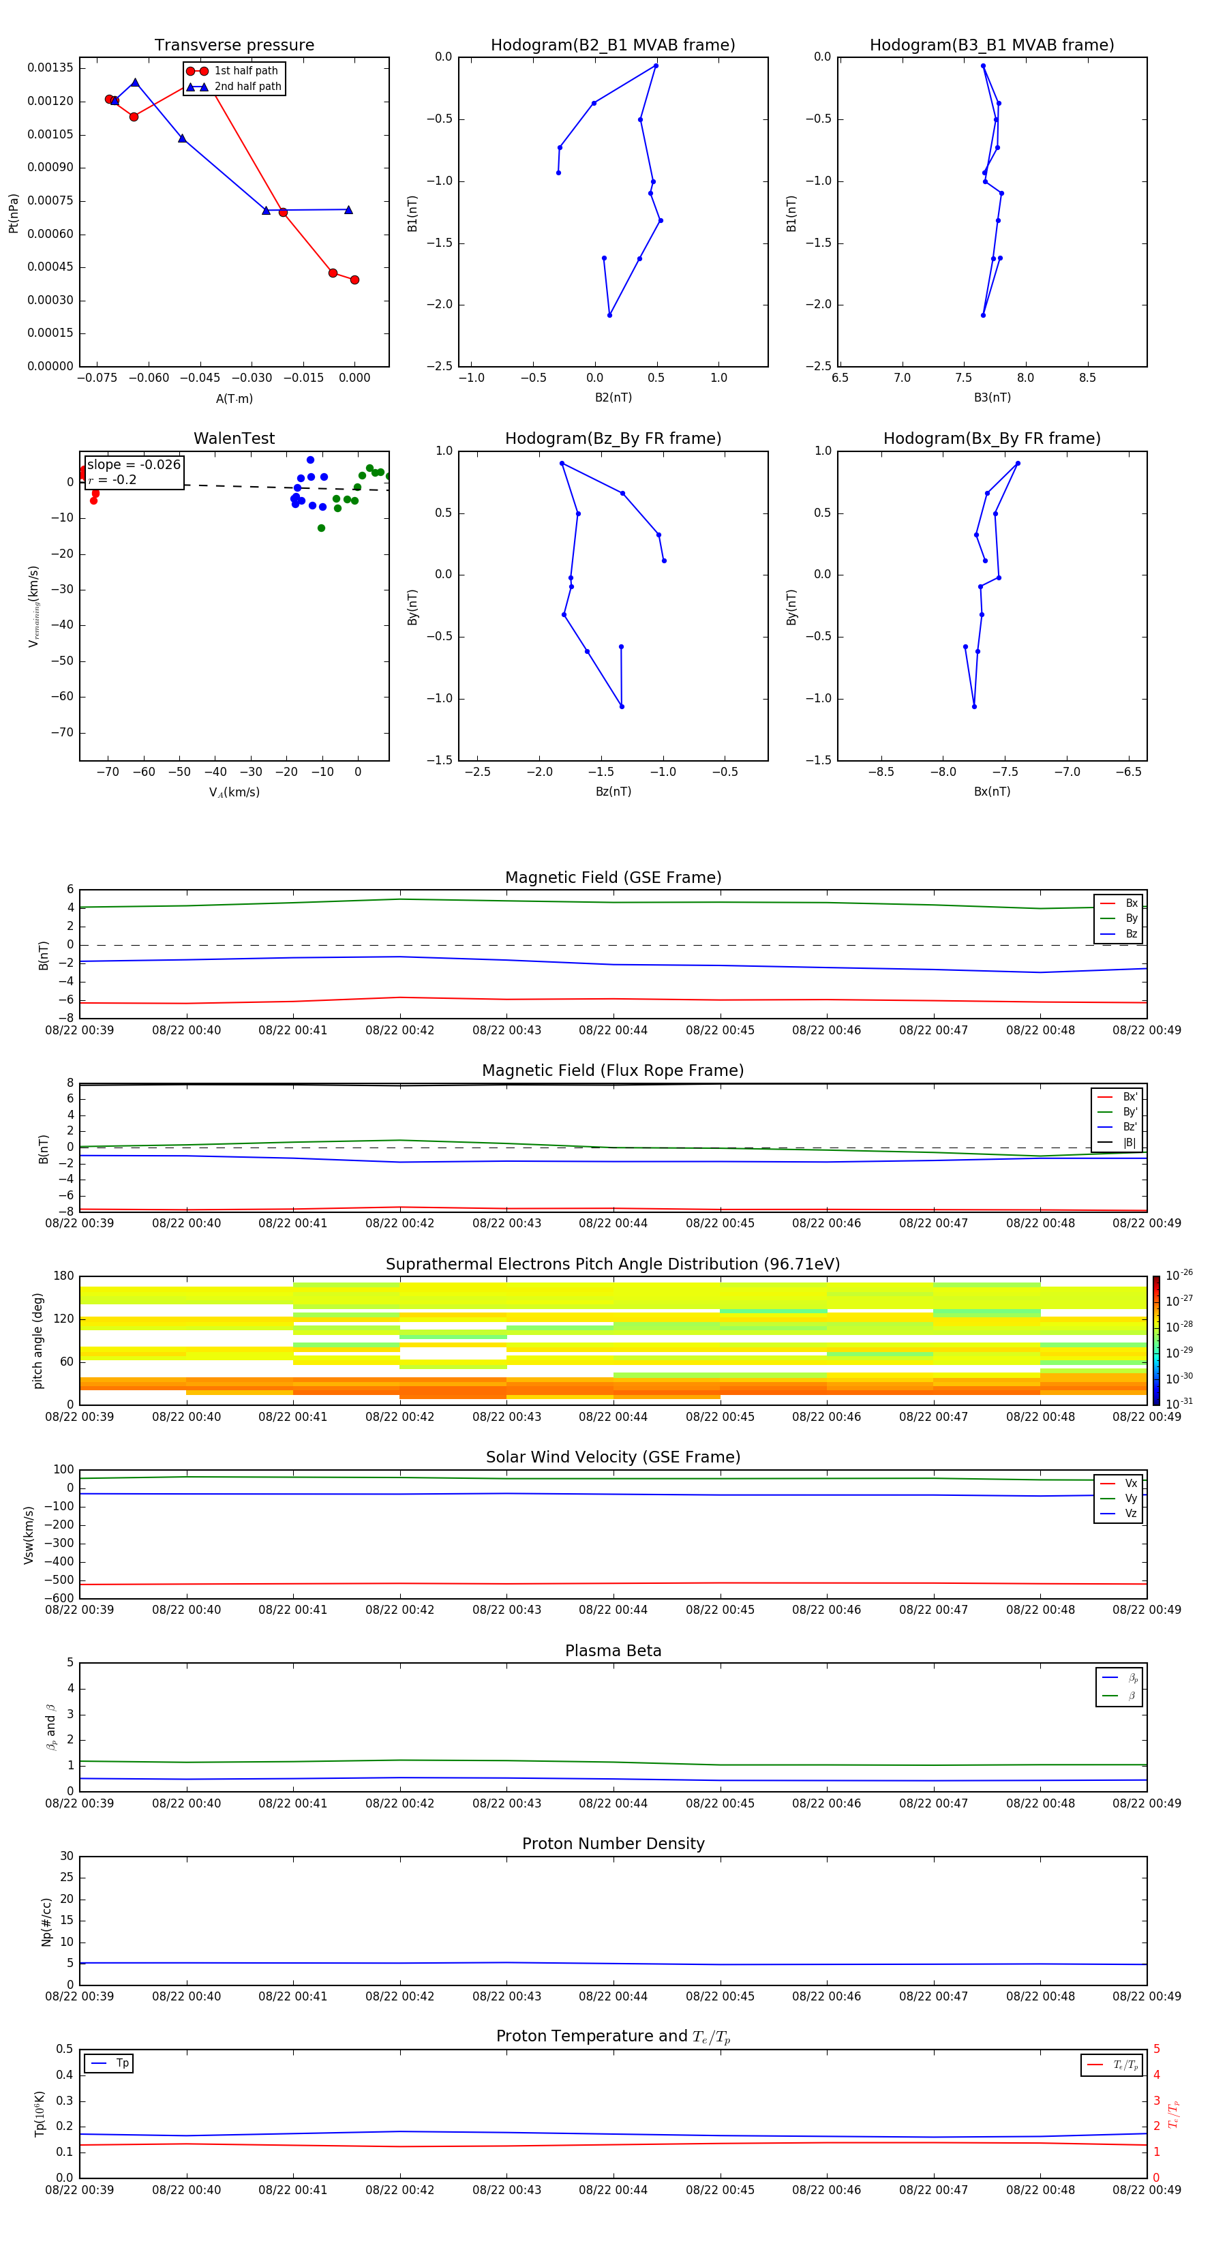Screen dimensions: 1227x2250
Task: Click the 'WalenTest' plot title
Action: click(234, 438)
